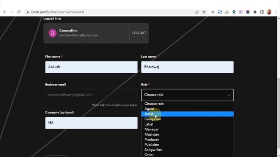Click the Company field containing NA
Screen dimensions: 280x157
pyautogui.click(x=91, y=123)
